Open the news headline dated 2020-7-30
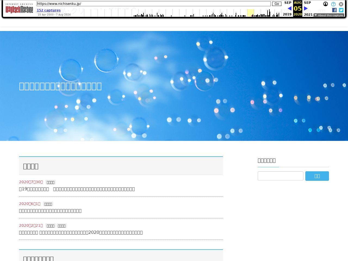348x261 pixels. 77,189
